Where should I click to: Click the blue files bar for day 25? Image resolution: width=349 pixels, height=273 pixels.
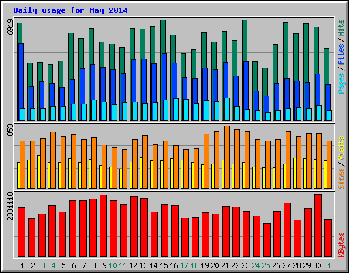tap(267, 104)
